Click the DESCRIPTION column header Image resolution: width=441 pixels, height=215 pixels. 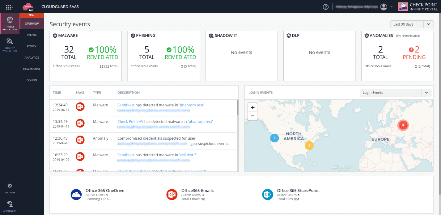(129, 93)
